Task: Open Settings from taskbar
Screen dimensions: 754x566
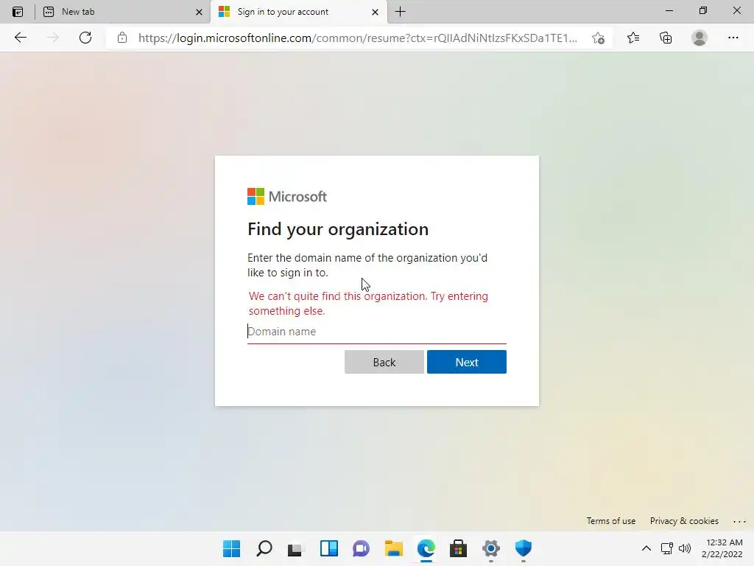Action: coord(491,548)
